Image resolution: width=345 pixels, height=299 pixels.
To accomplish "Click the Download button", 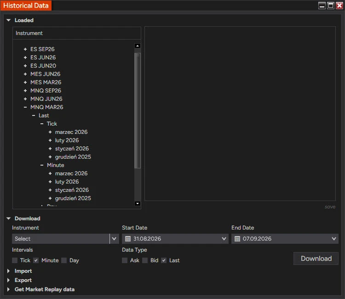I will pyautogui.click(x=316, y=259).
